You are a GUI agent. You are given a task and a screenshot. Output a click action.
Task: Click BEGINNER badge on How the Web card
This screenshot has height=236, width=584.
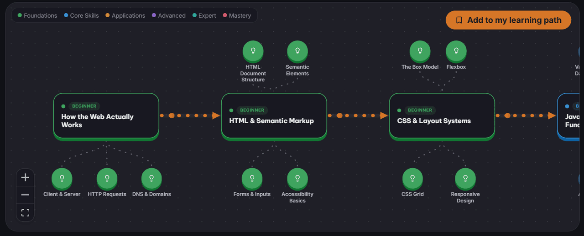click(x=84, y=106)
